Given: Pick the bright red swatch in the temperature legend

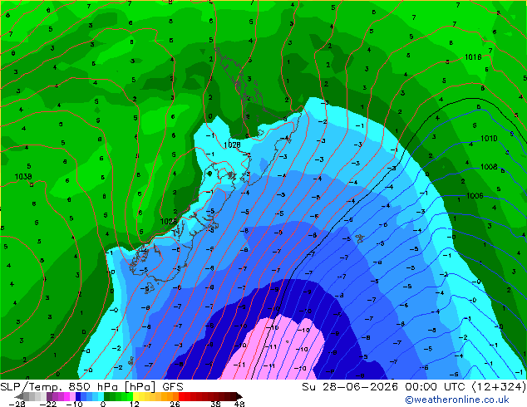Looking at the screenshot, I should coord(182,397).
